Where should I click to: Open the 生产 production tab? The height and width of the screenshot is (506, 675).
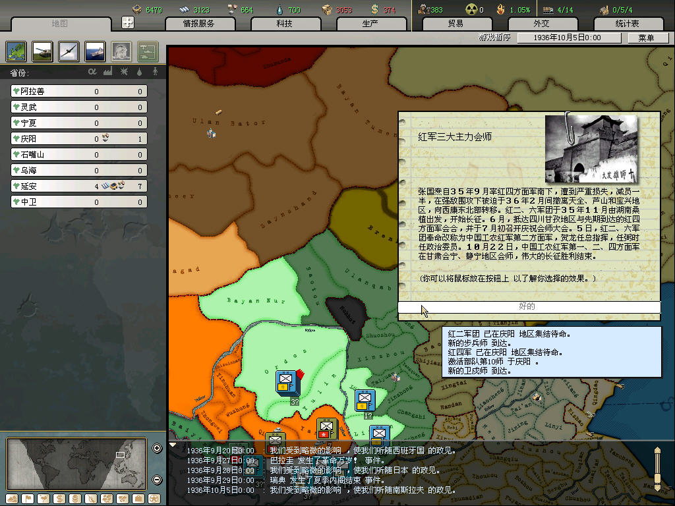tap(370, 23)
